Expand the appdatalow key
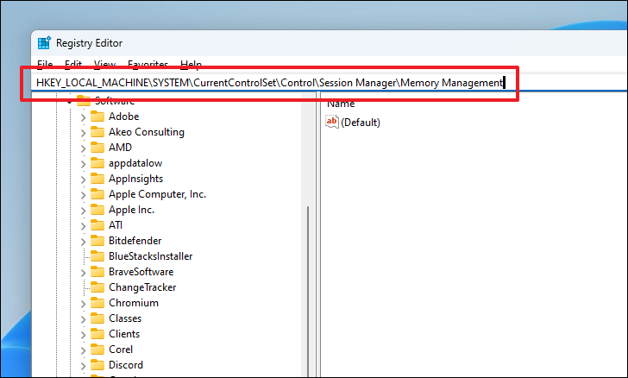 point(83,164)
